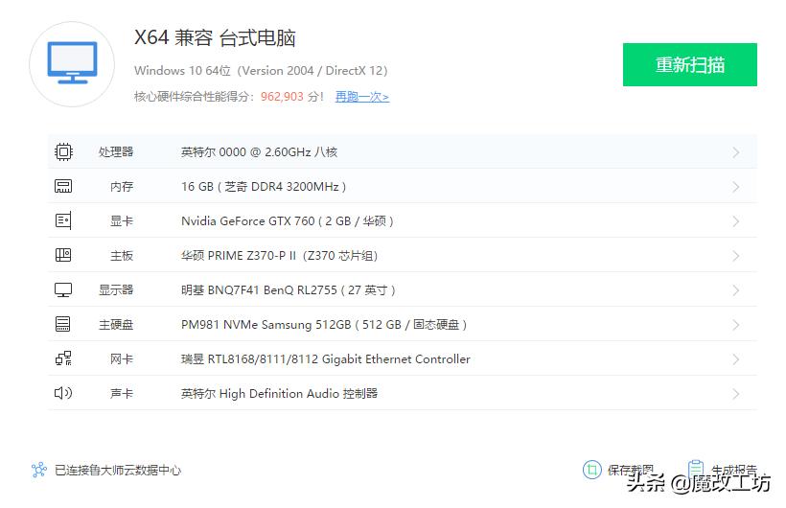786x508 pixels.
Task: Click the 962,903 score value
Action: point(282,96)
